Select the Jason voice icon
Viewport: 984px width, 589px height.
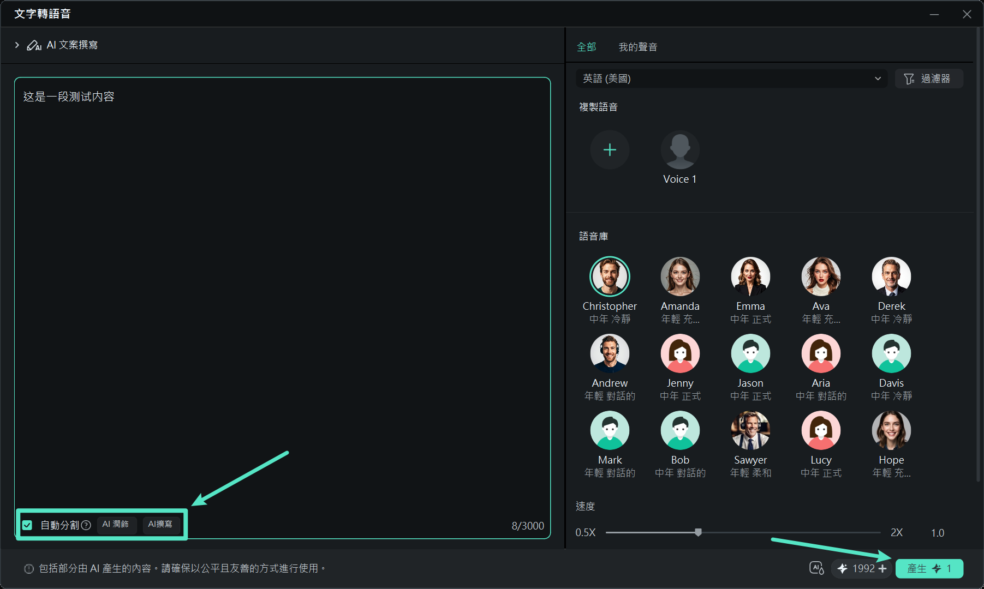(x=750, y=353)
